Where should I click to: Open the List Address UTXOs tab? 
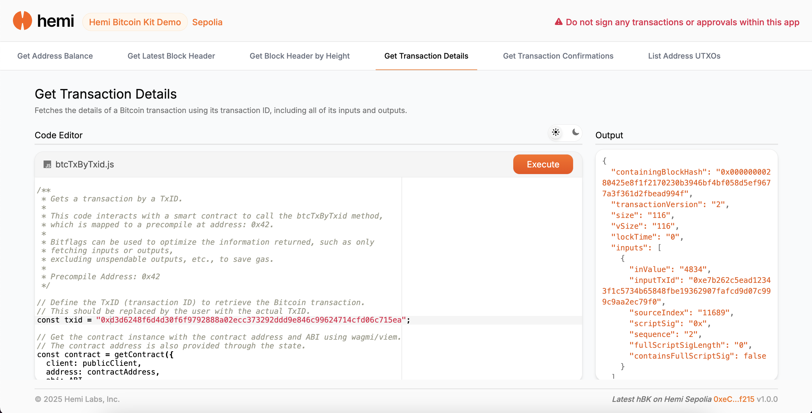(684, 56)
